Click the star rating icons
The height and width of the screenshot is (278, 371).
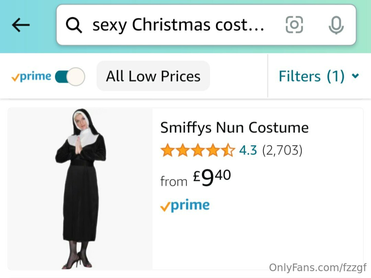click(x=198, y=150)
